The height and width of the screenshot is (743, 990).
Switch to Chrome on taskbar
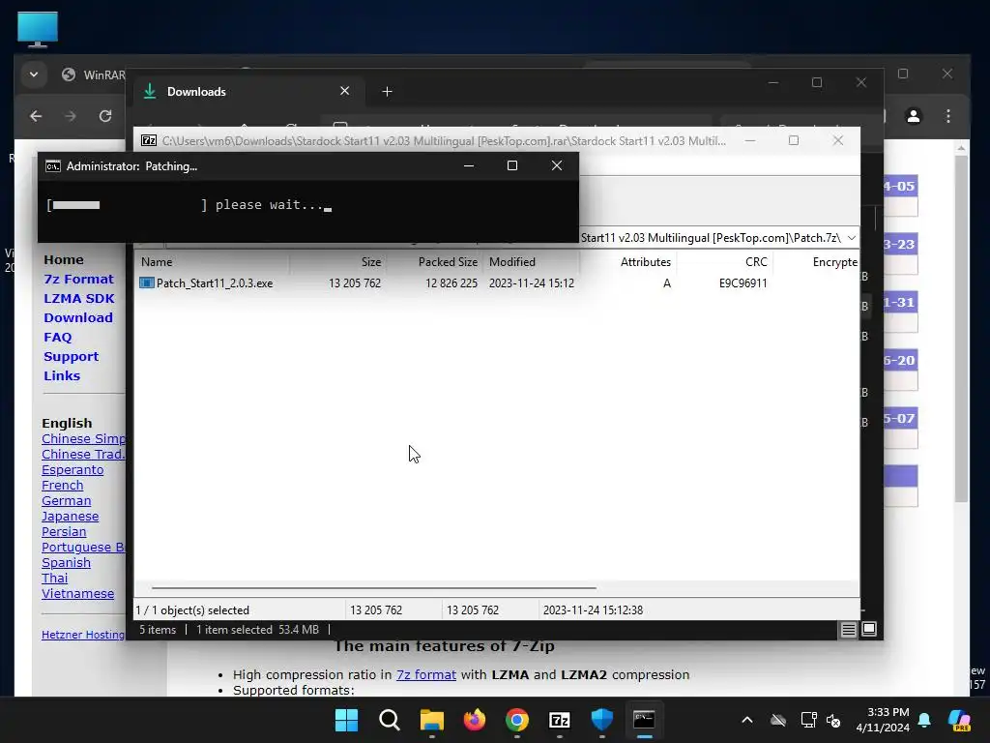click(x=516, y=720)
